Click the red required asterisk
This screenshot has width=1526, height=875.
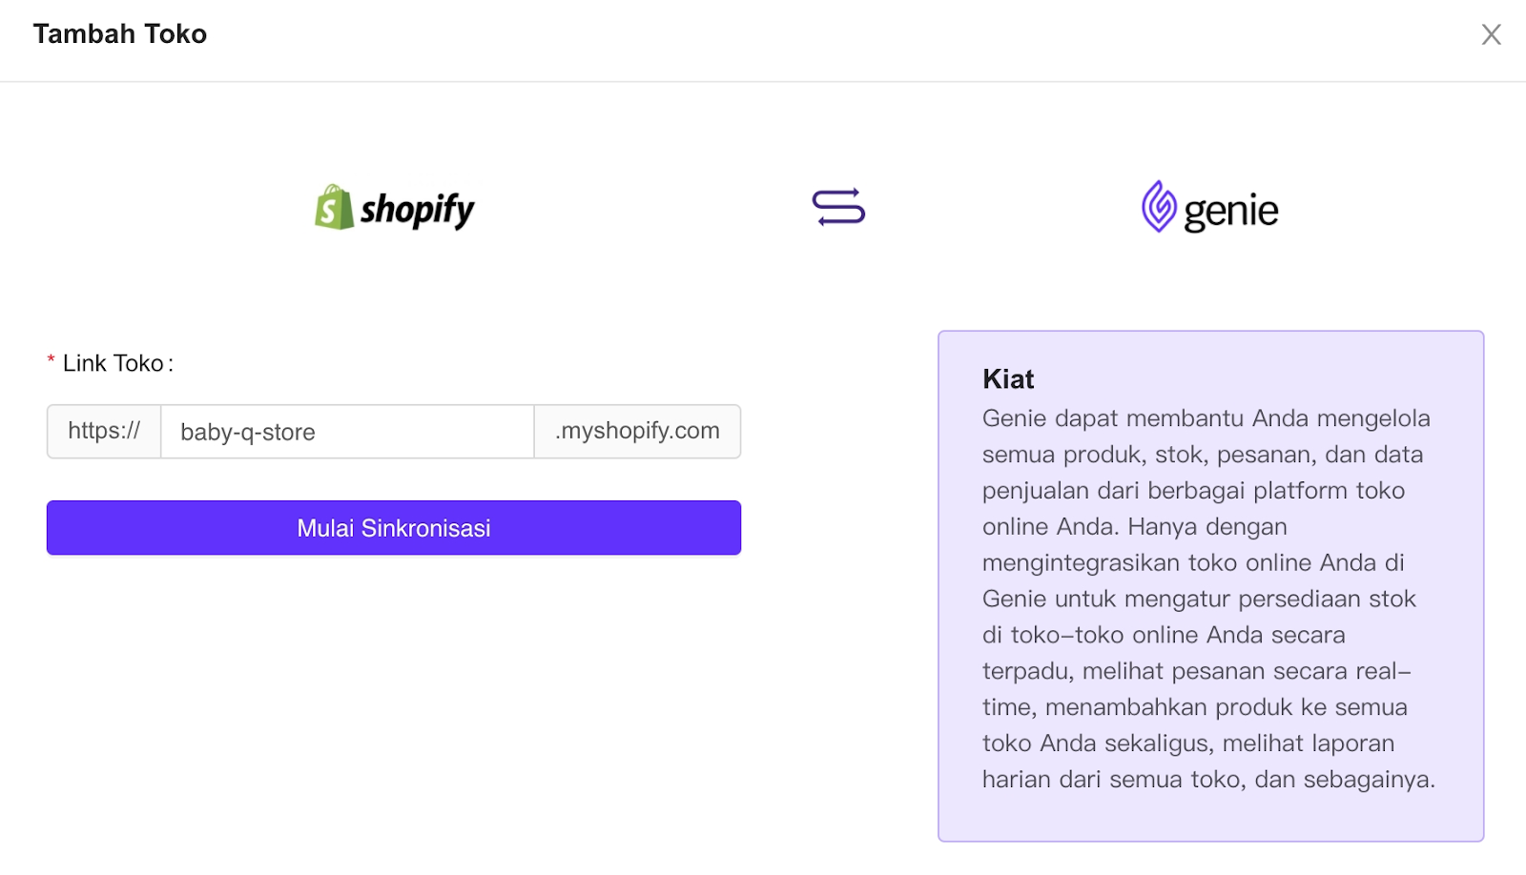pos(51,361)
